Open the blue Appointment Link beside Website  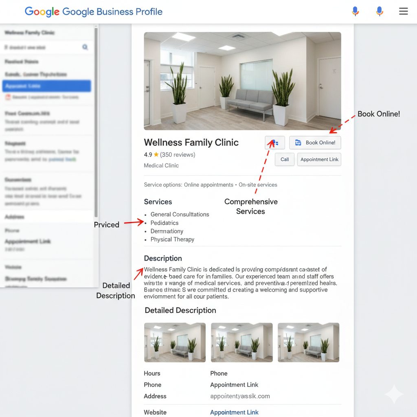[x=234, y=412]
